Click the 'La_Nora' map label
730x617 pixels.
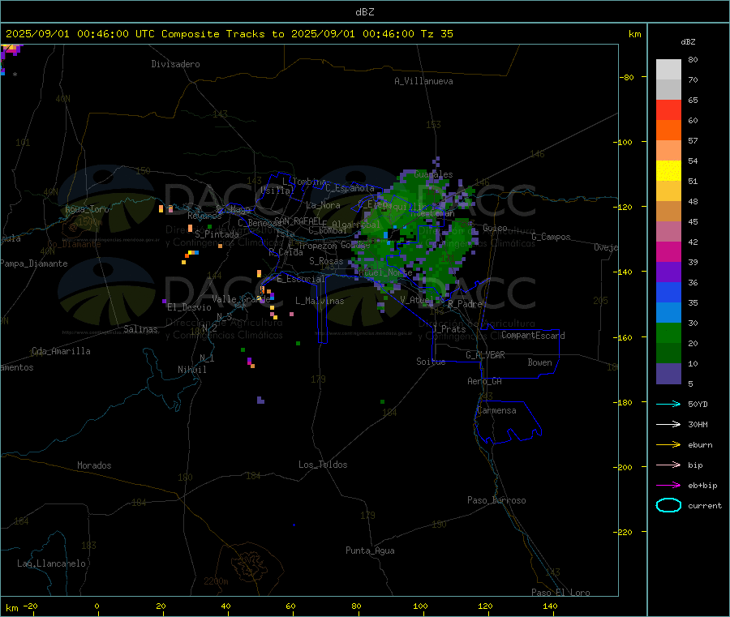pos(323,205)
